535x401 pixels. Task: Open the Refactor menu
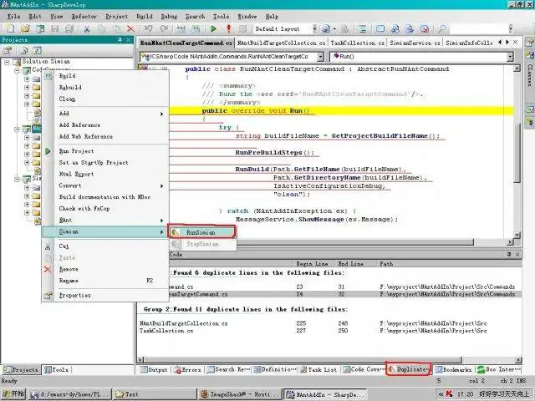point(84,17)
